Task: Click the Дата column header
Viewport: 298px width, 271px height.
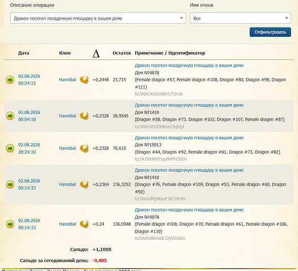Action: tap(24, 53)
